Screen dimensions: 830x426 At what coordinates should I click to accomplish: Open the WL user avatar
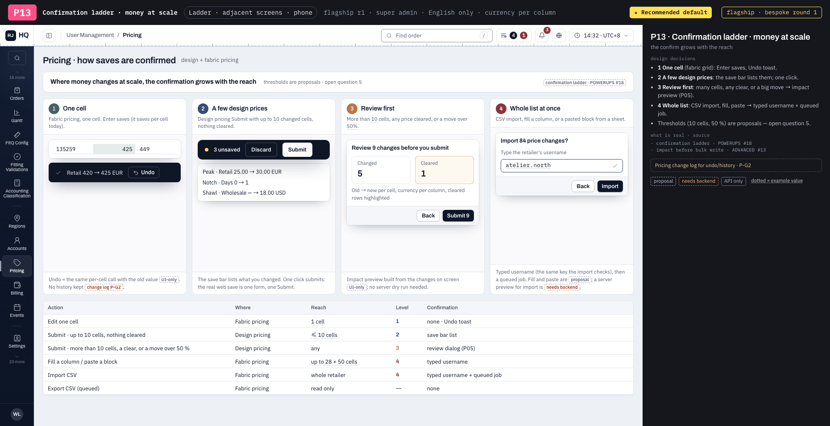(x=17, y=414)
